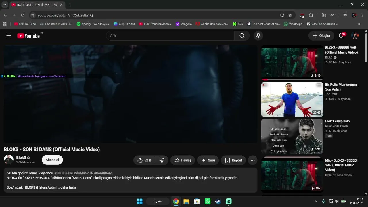368x207 pixels.
Task: Subscribe with the Abone ol button
Action: coord(52,160)
